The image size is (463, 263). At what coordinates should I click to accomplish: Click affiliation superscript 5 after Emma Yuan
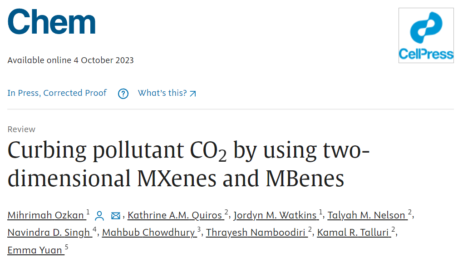click(x=66, y=247)
